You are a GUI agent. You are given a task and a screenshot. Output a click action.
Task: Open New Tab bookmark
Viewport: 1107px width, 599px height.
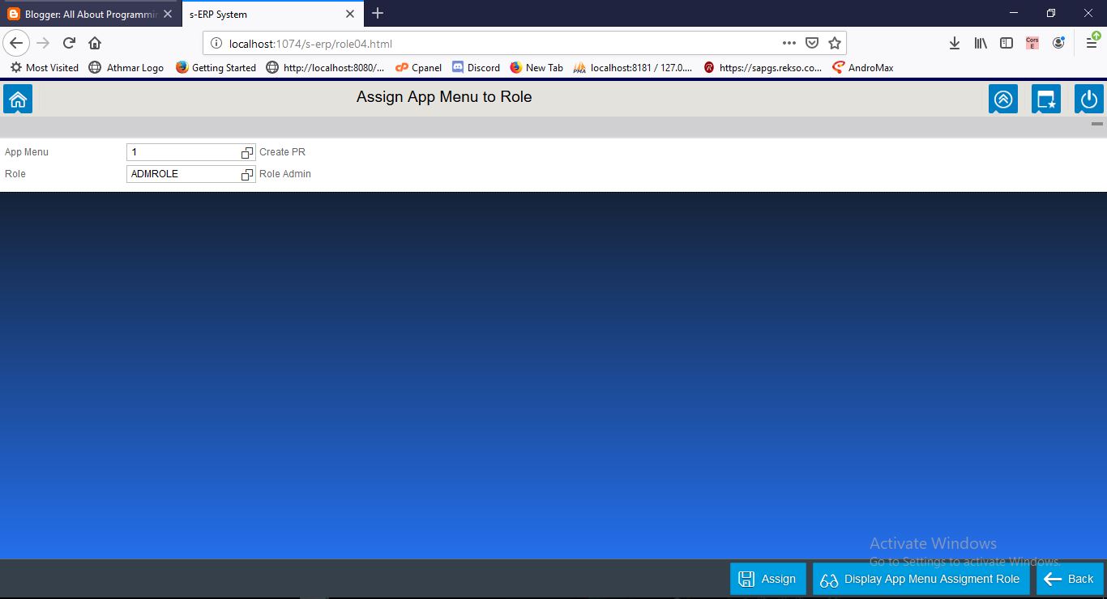coord(536,68)
